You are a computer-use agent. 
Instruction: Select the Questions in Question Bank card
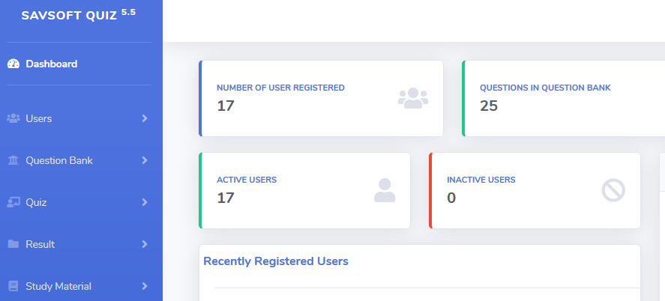coord(564,98)
